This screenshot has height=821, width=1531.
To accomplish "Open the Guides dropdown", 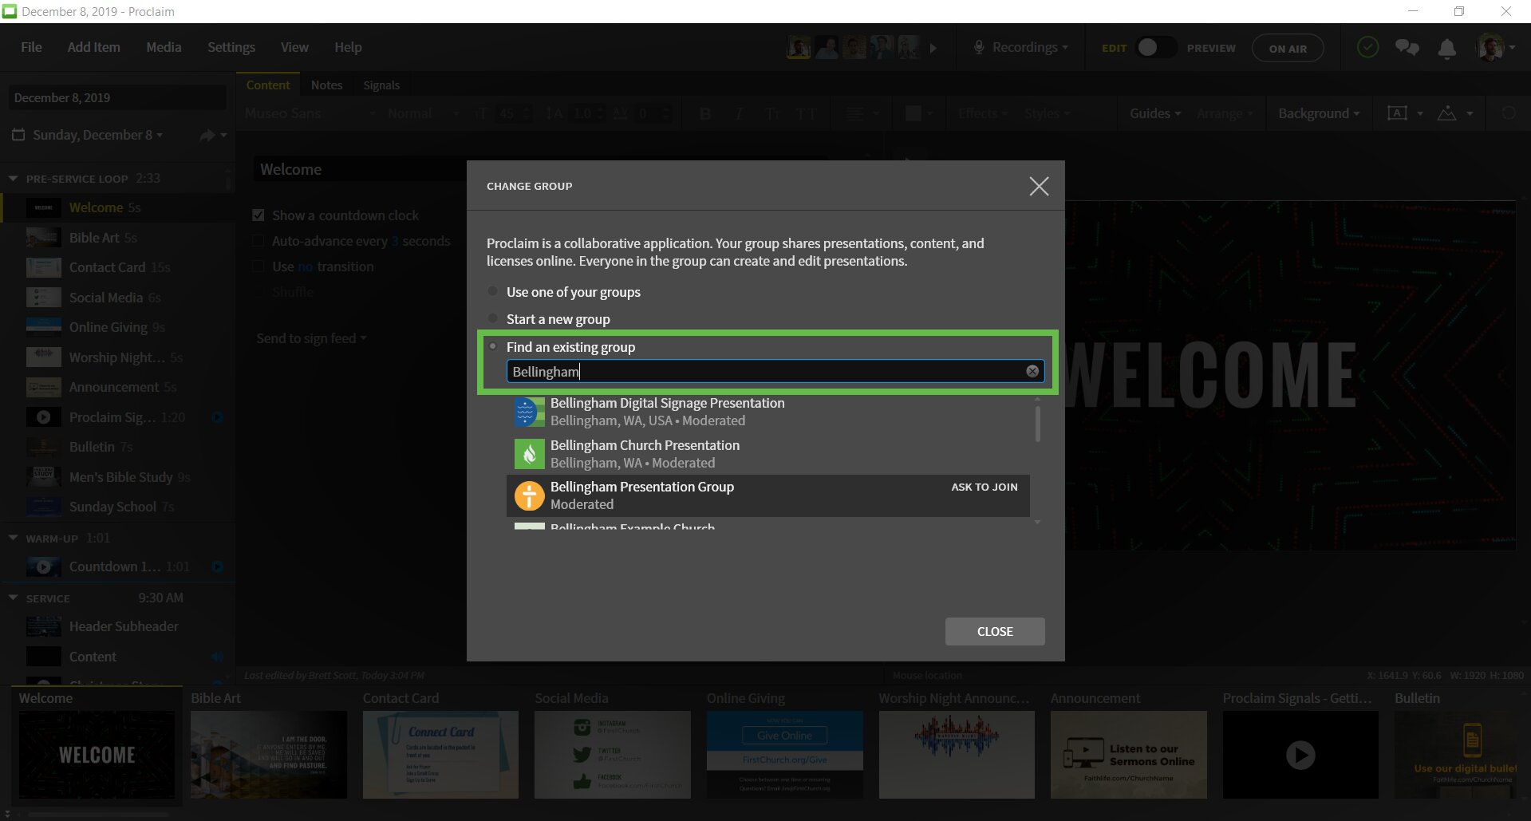I will pyautogui.click(x=1155, y=114).
